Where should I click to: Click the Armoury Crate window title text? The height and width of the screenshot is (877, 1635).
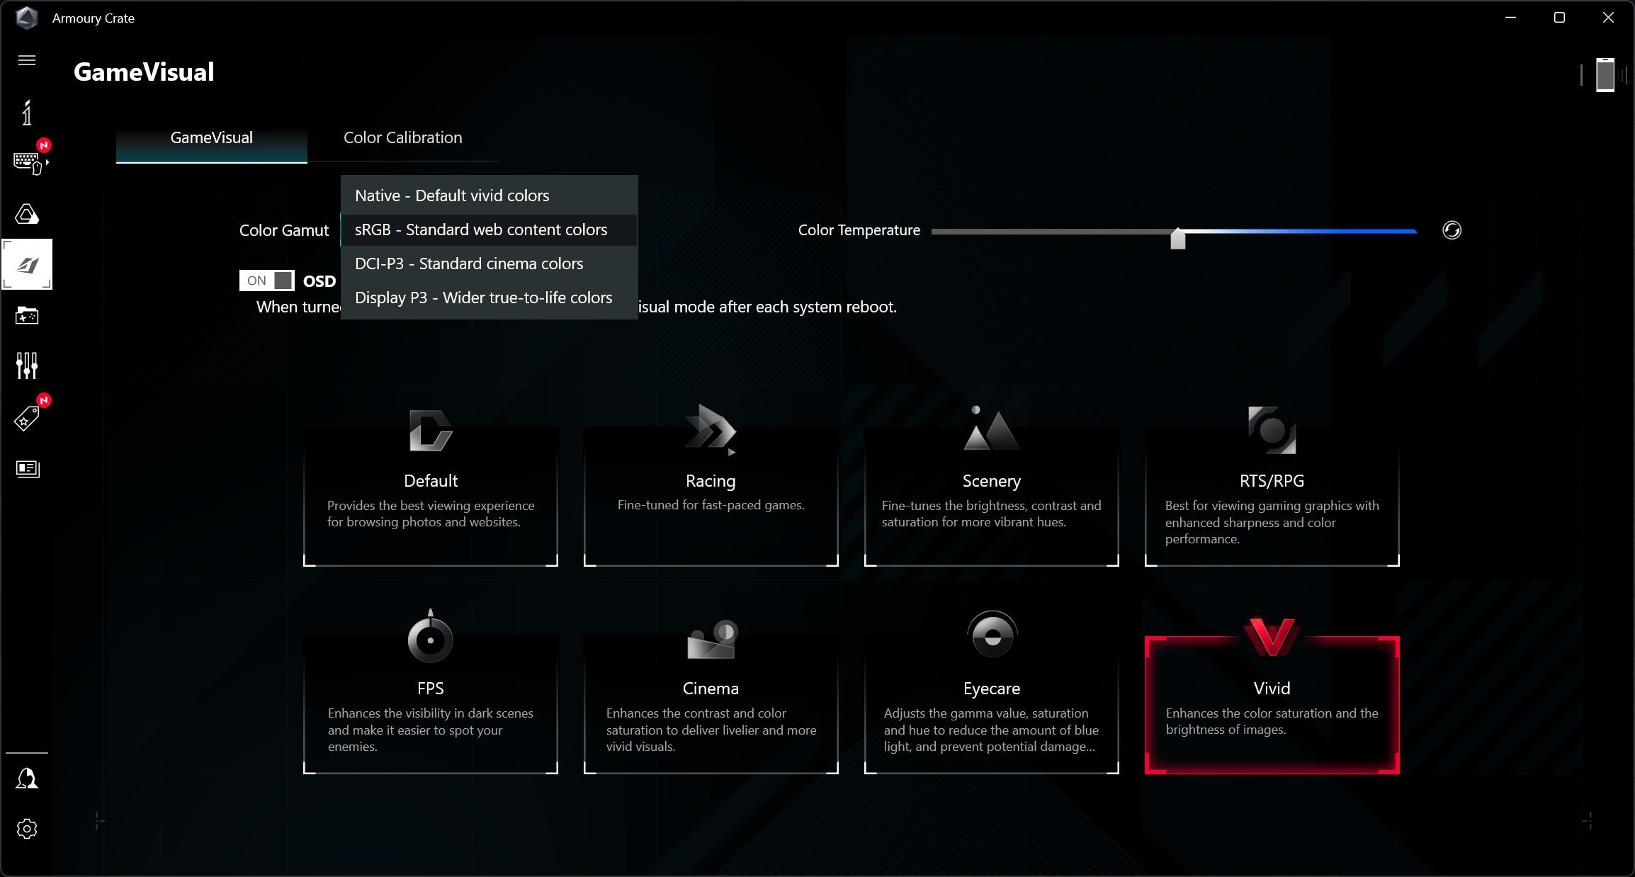(93, 18)
